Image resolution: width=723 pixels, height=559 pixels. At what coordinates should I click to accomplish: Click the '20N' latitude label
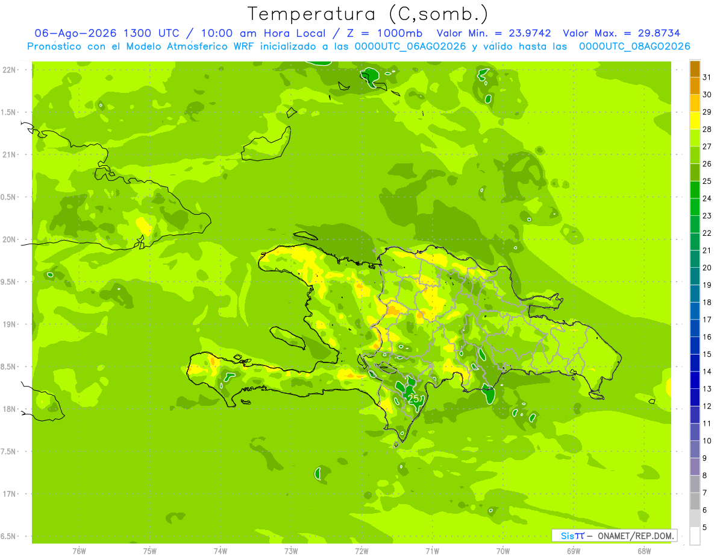pos(10,239)
